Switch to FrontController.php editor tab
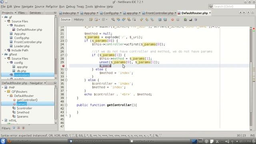Image resolution: width=256 pixels, height=144 pixels. tap(159, 13)
